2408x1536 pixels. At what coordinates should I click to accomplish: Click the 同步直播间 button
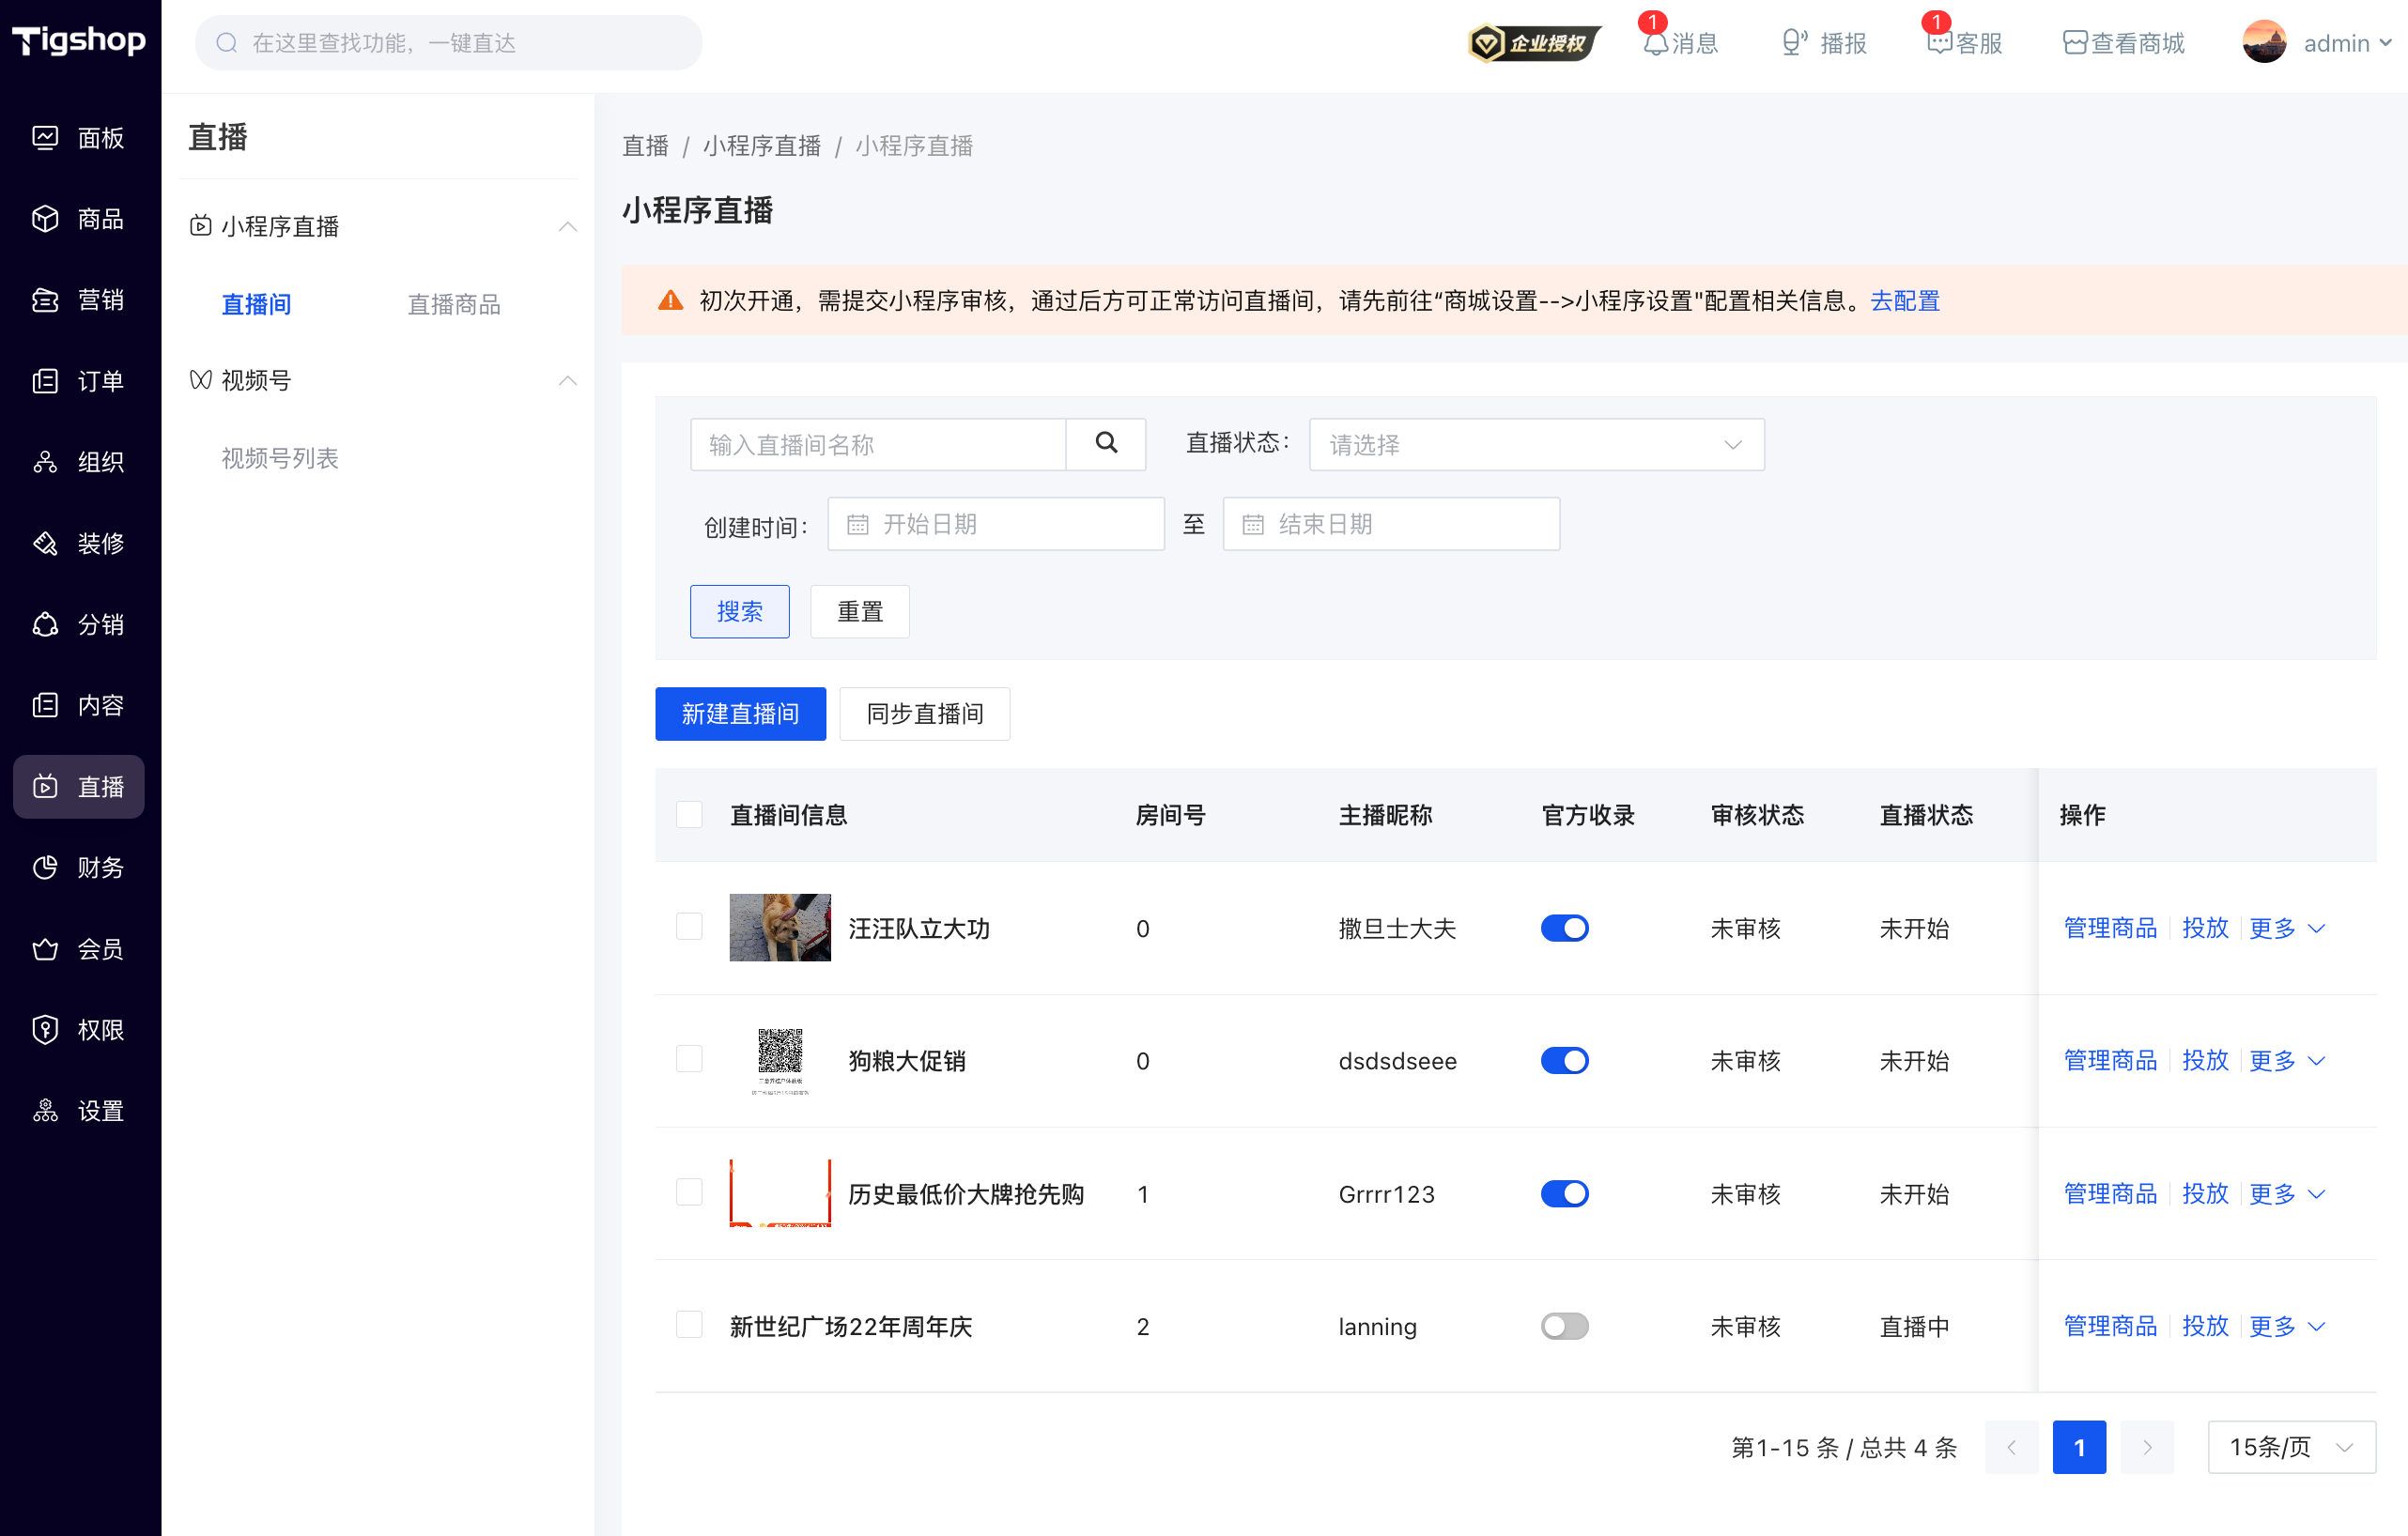click(x=924, y=713)
